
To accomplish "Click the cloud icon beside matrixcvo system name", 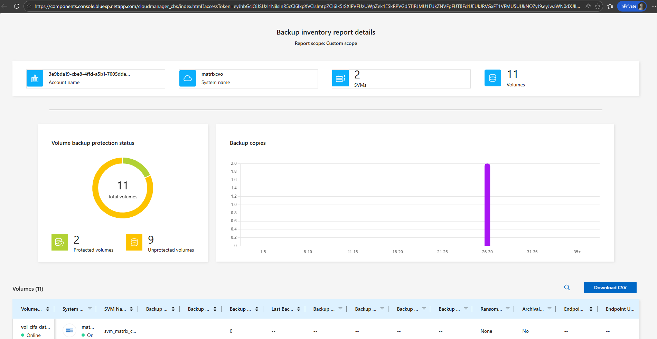I will pos(188,78).
